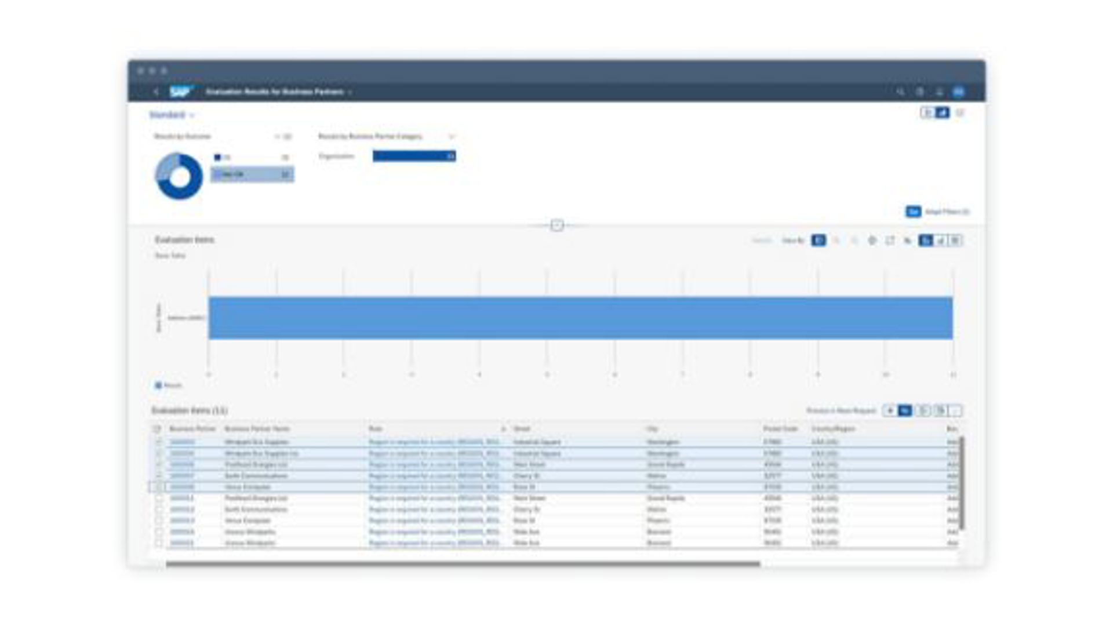Check the select-all box in table header

click(x=157, y=429)
